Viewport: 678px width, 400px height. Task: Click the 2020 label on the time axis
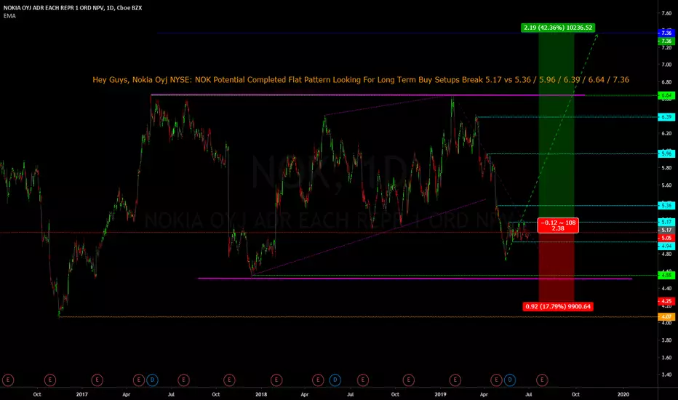623,394
